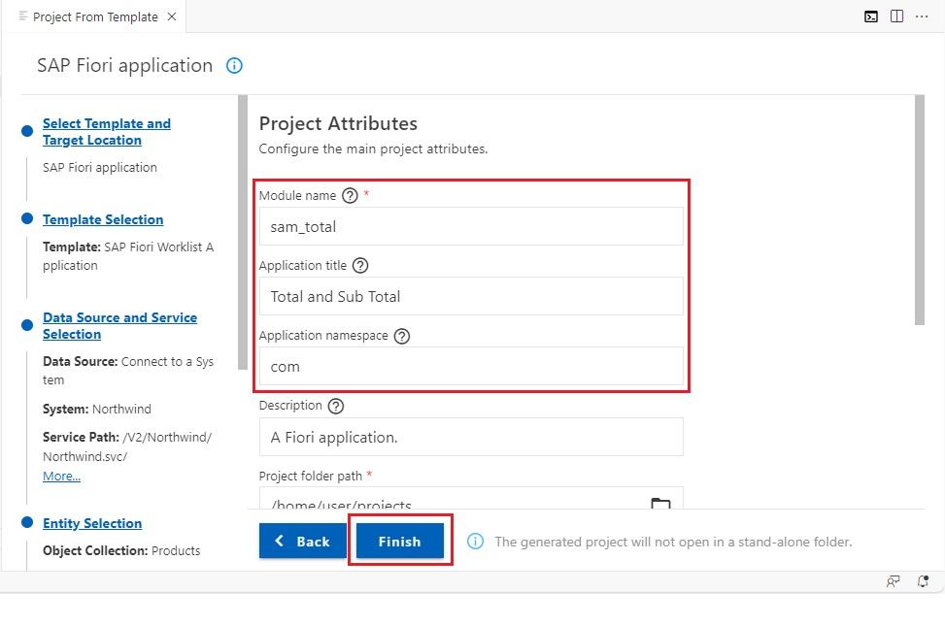945x626 pixels.
Task: Toggle the split editor layout icon
Action: click(x=896, y=16)
